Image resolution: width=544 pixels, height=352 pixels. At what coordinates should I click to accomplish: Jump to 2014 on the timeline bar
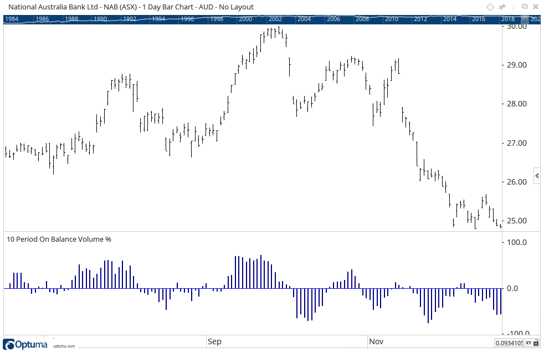(450, 19)
